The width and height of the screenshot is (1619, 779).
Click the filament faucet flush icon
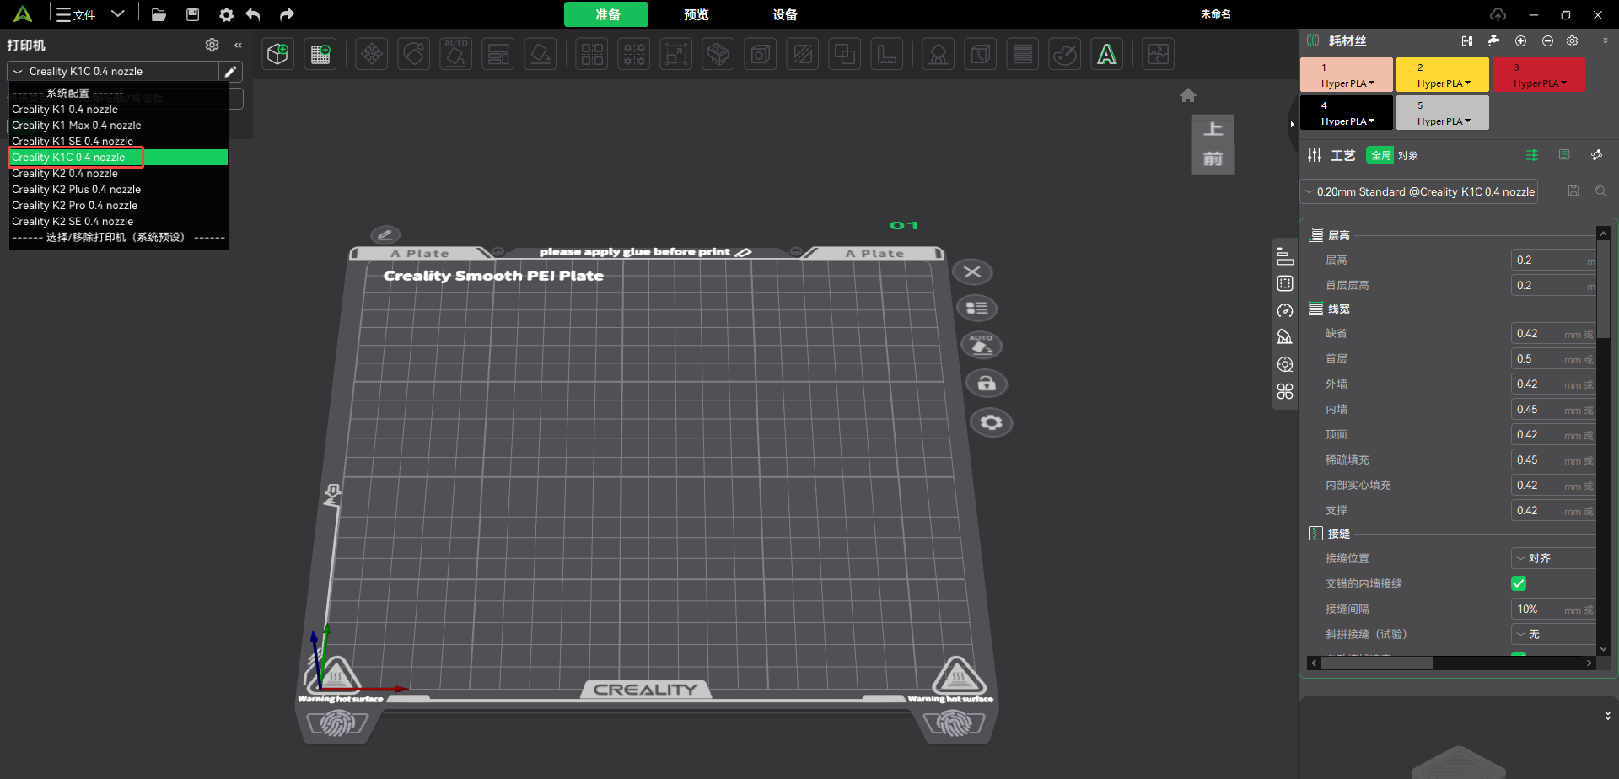(1494, 40)
